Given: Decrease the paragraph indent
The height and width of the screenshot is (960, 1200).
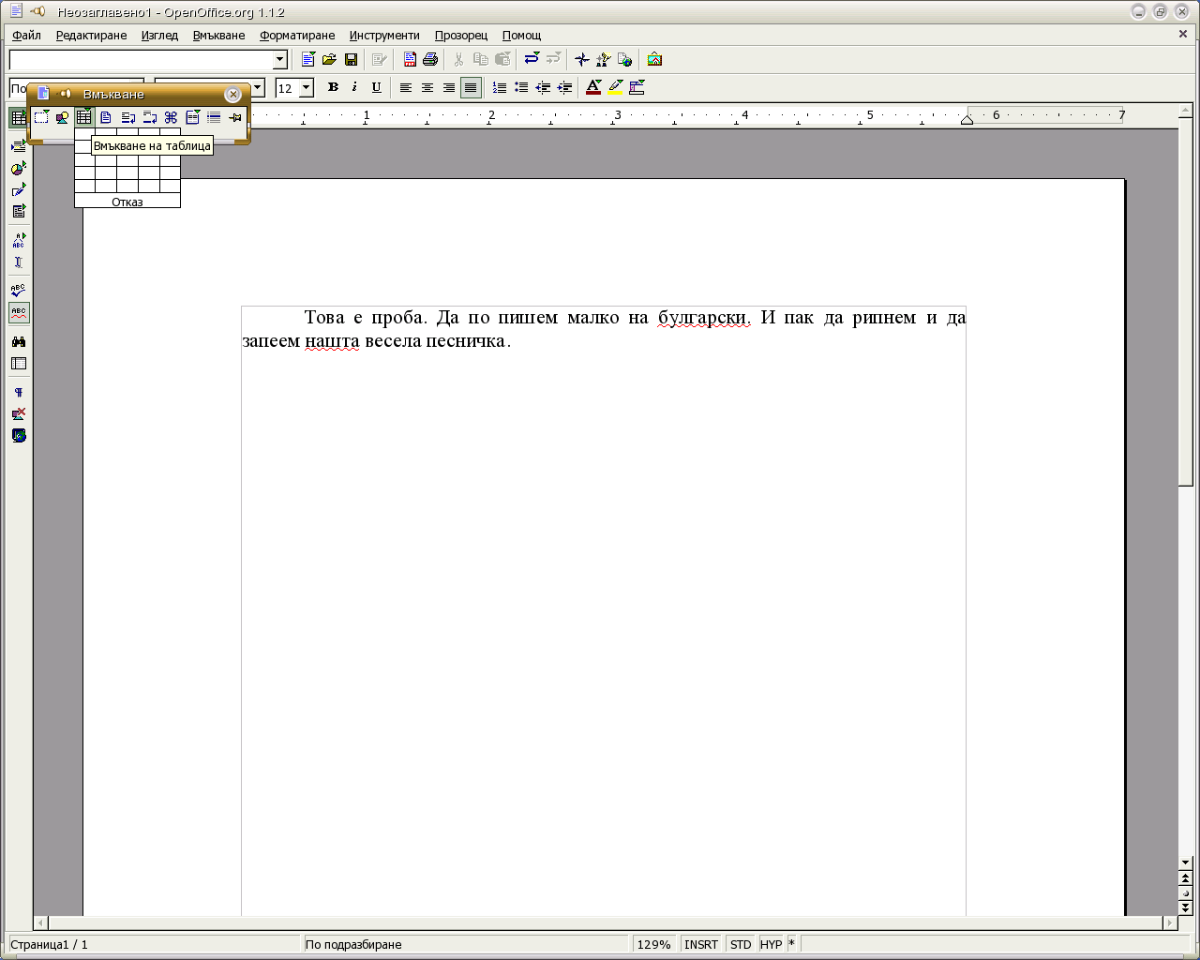Looking at the screenshot, I should 543,88.
